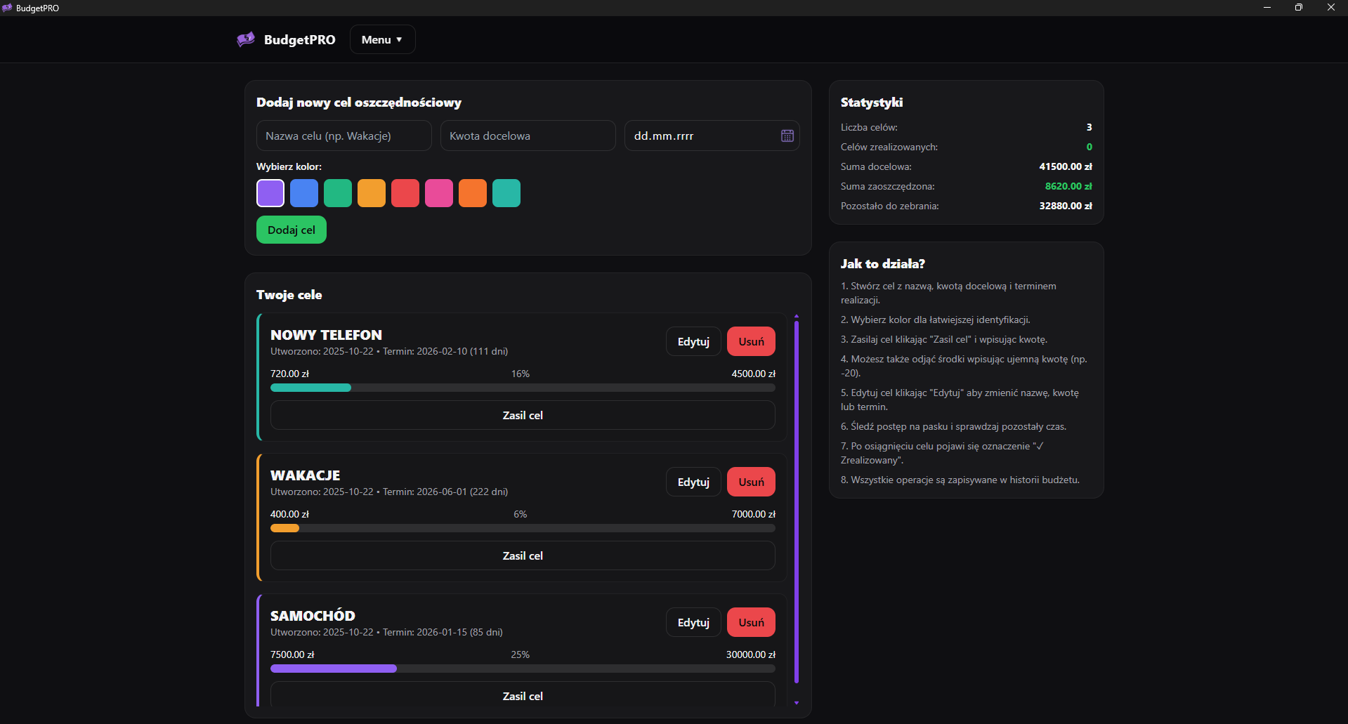Click the Dodaj cel button
Viewport: 1348px width, 724px height.
click(292, 230)
